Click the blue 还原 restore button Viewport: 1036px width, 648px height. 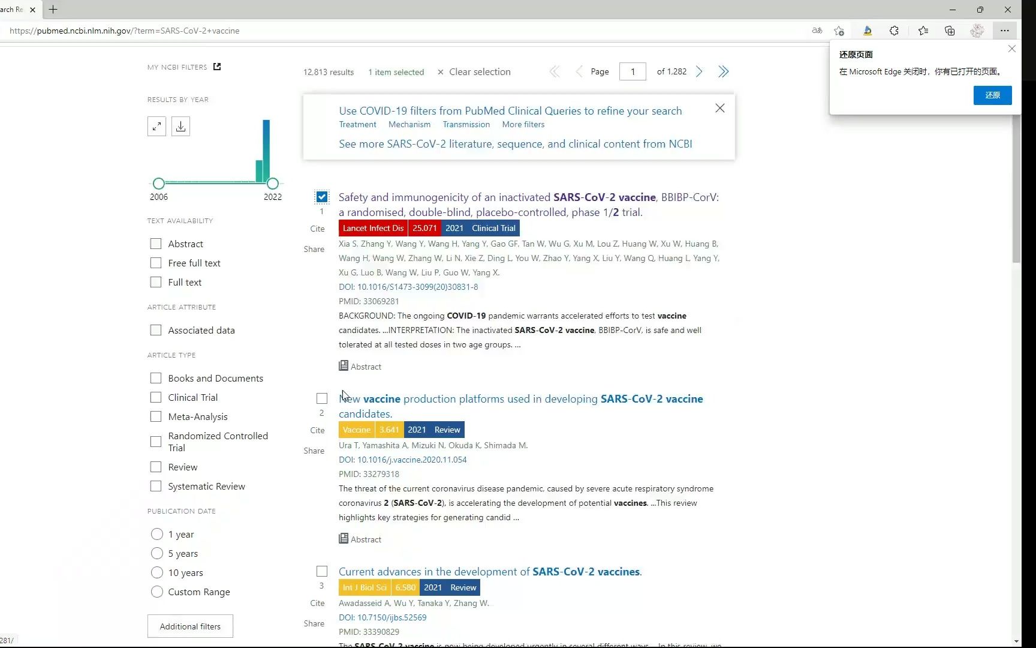992,95
